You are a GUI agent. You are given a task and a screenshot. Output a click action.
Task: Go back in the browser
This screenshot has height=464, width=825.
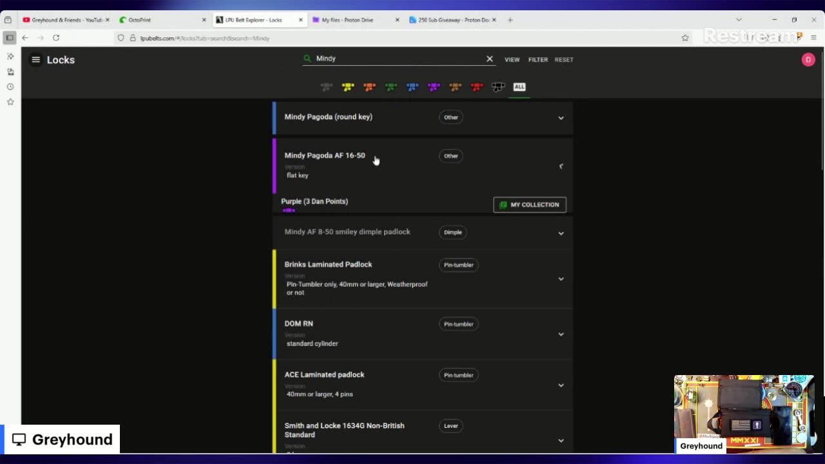tap(25, 38)
